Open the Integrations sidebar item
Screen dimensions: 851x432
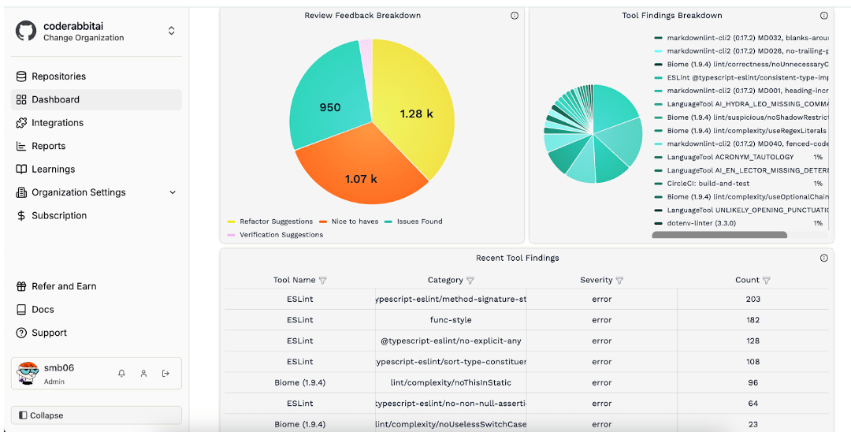[58, 123]
